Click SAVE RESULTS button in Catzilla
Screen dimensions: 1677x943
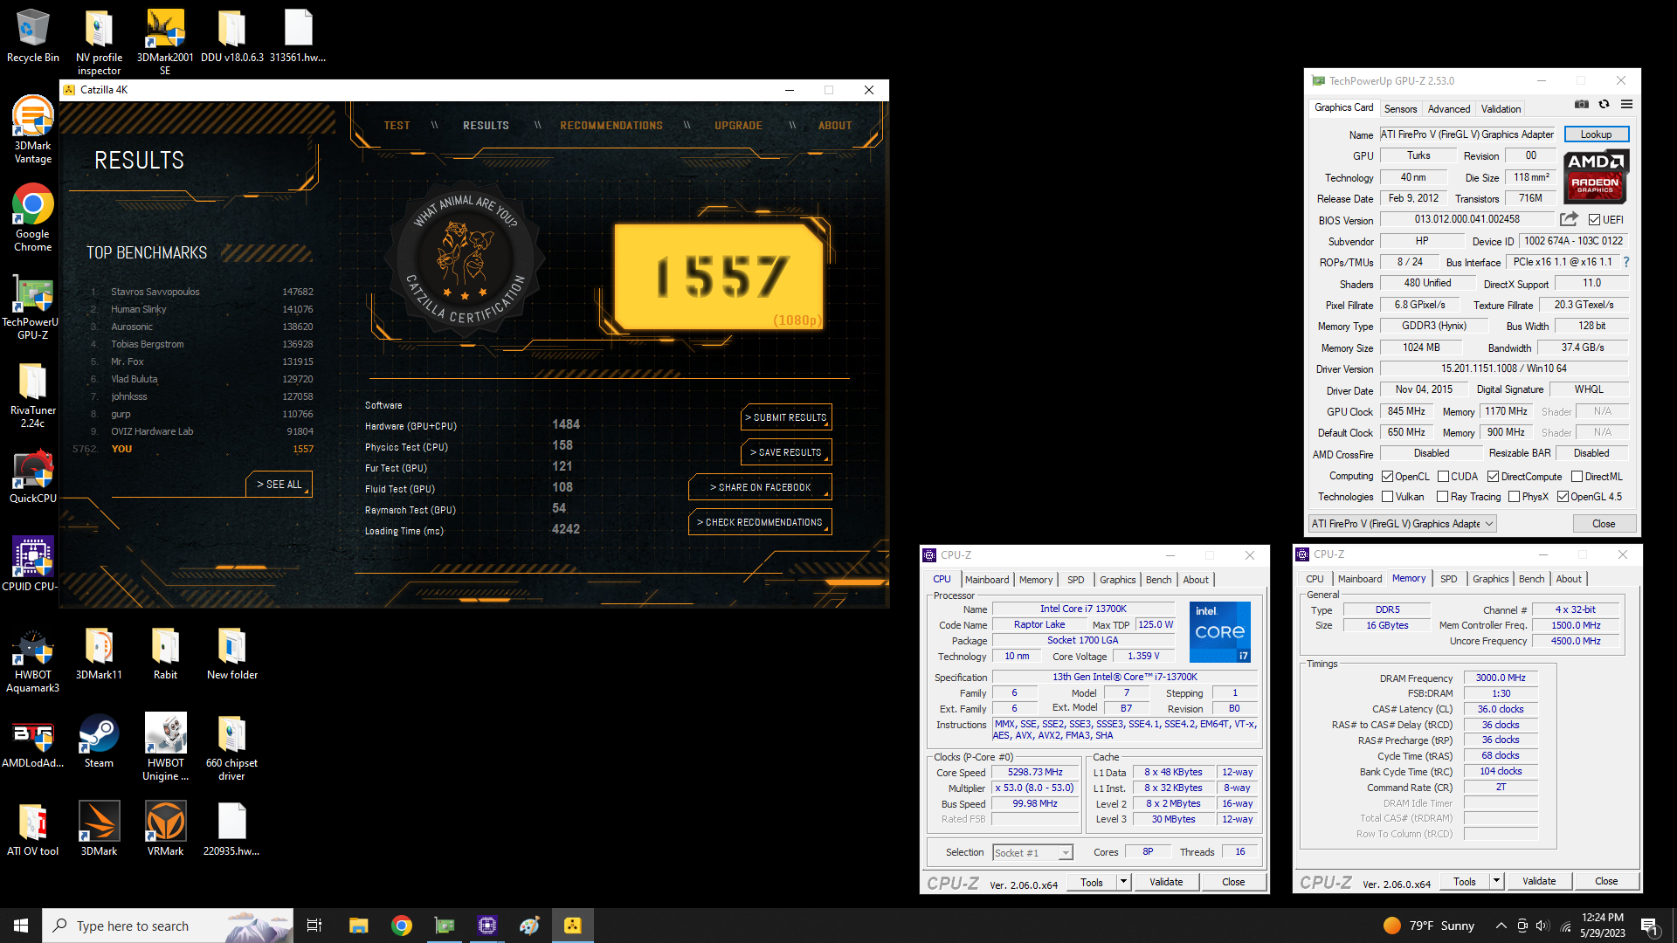(786, 452)
